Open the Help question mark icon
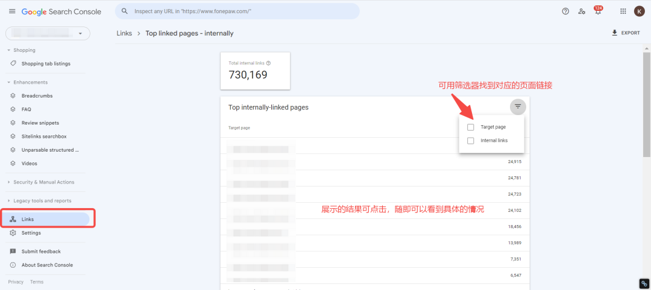This screenshot has width=651, height=290. (x=565, y=11)
